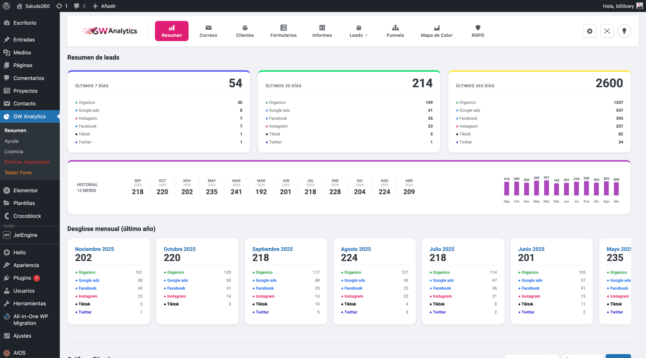Click the Sep bar in history chart
Viewport: 646px width, 358px height.
[506, 188]
